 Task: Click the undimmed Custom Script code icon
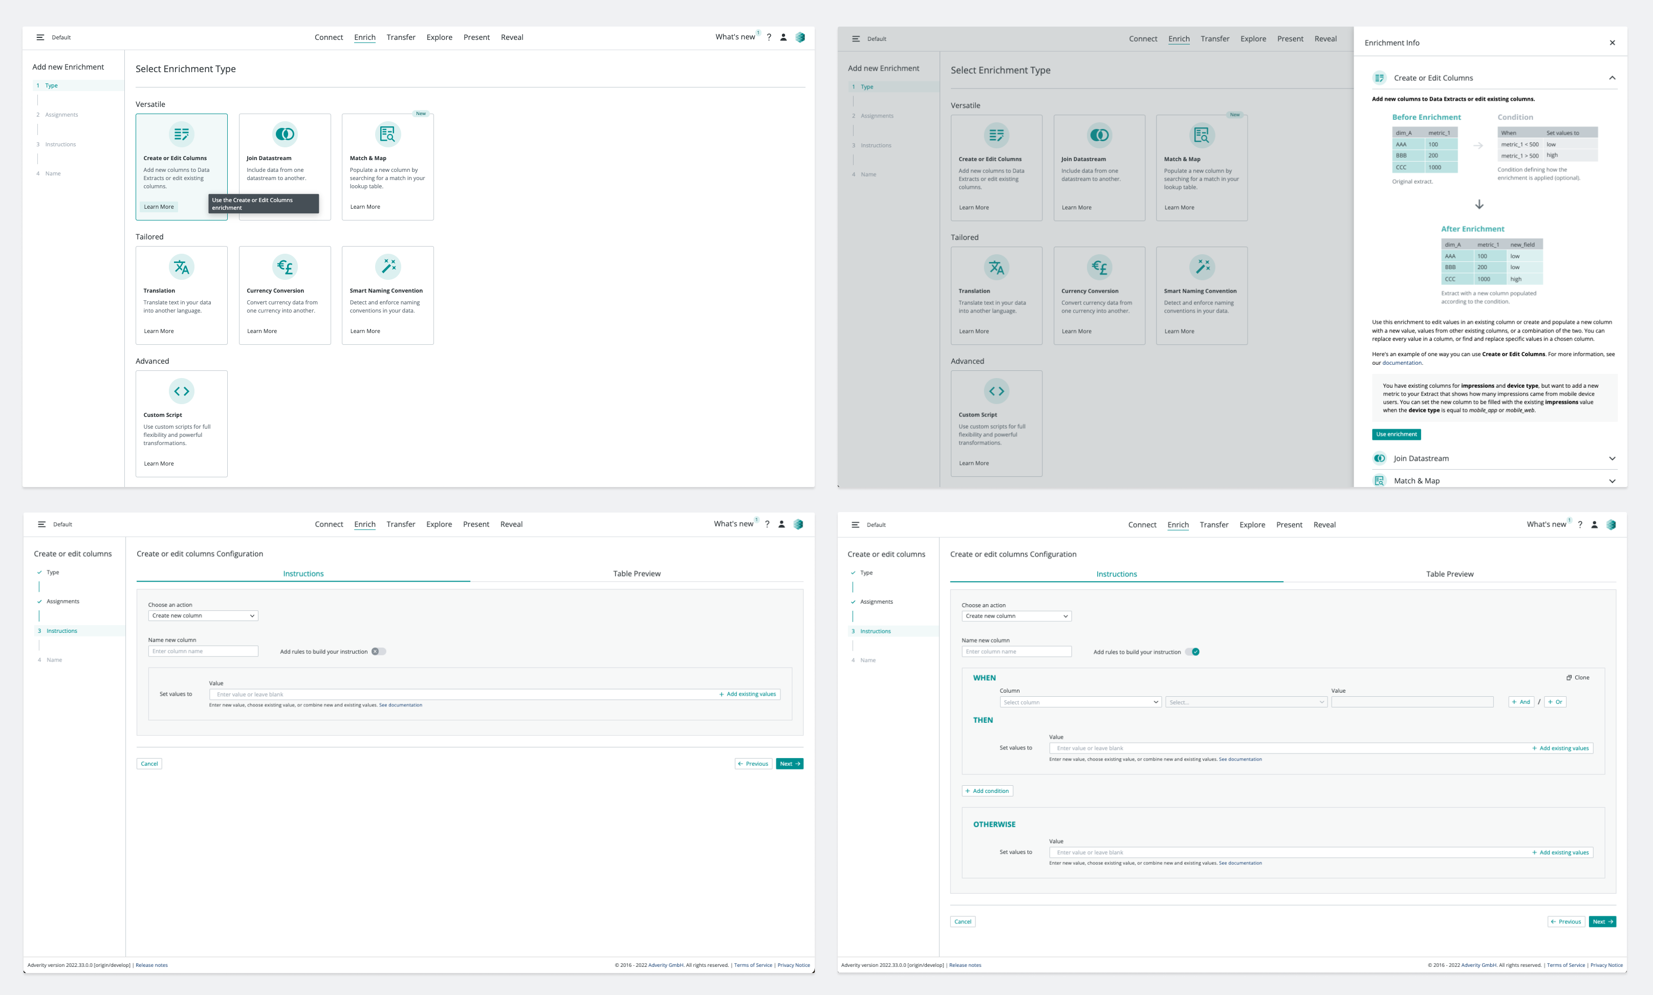(x=182, y=391)
